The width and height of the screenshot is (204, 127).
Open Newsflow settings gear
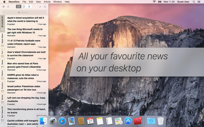tap(4, 7)
